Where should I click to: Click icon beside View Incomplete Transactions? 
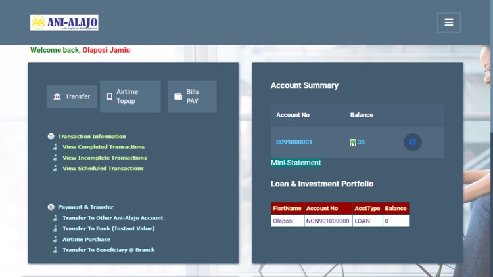point(55,158)
